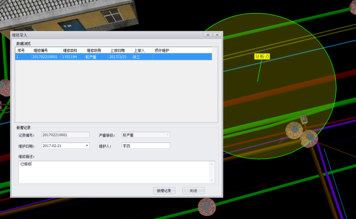Sort by the 序号 column header
Screen dimensions: 356x219
tap(24, 50)
